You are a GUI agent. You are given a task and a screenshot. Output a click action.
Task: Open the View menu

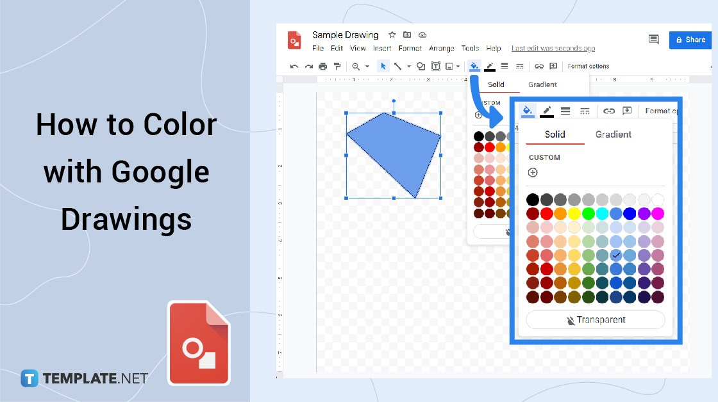[358, 48]
